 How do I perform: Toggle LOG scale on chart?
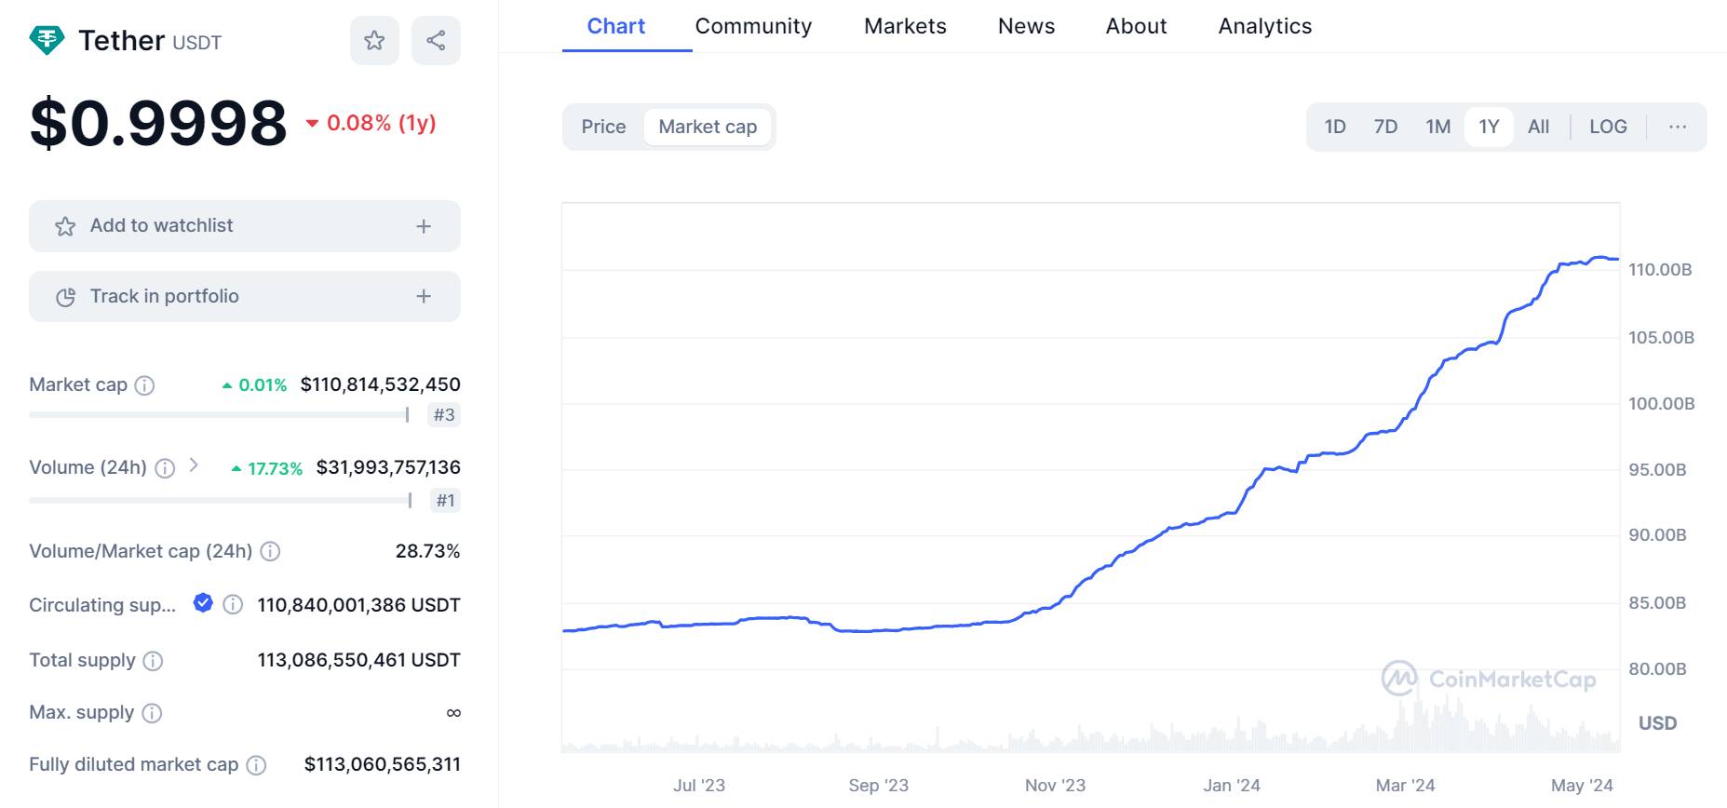pos(1608,127)
